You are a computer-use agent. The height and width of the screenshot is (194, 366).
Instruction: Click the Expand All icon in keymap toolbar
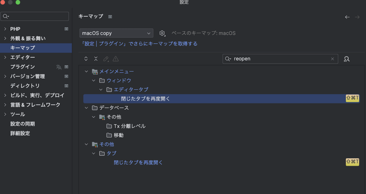[x=86, y=59]
